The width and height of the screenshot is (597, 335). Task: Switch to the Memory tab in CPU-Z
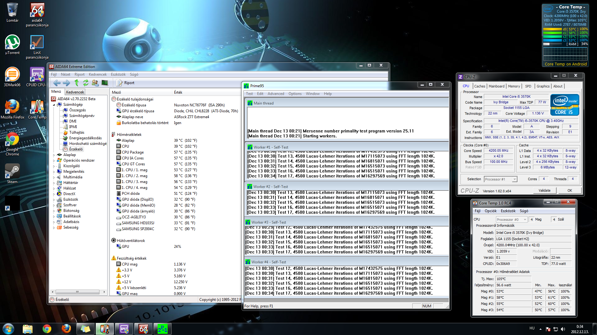click(x=514, y=86)
